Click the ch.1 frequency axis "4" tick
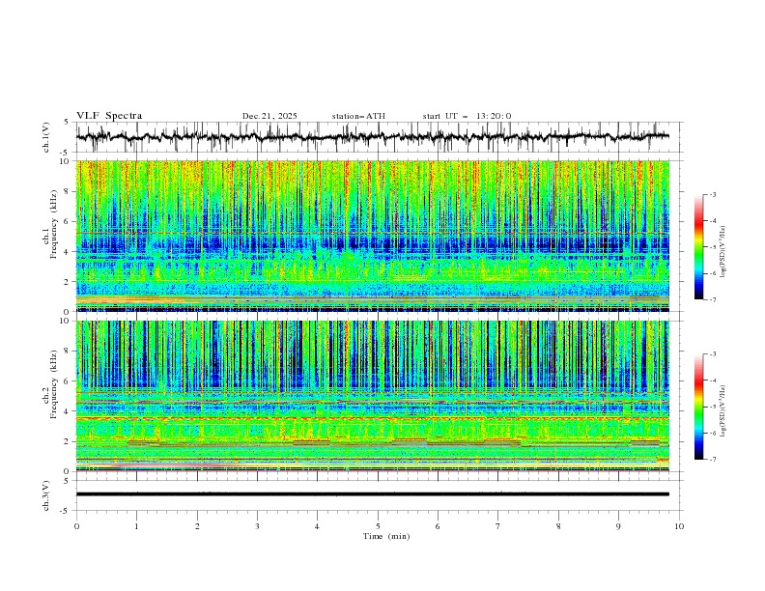 click(69, 252)
